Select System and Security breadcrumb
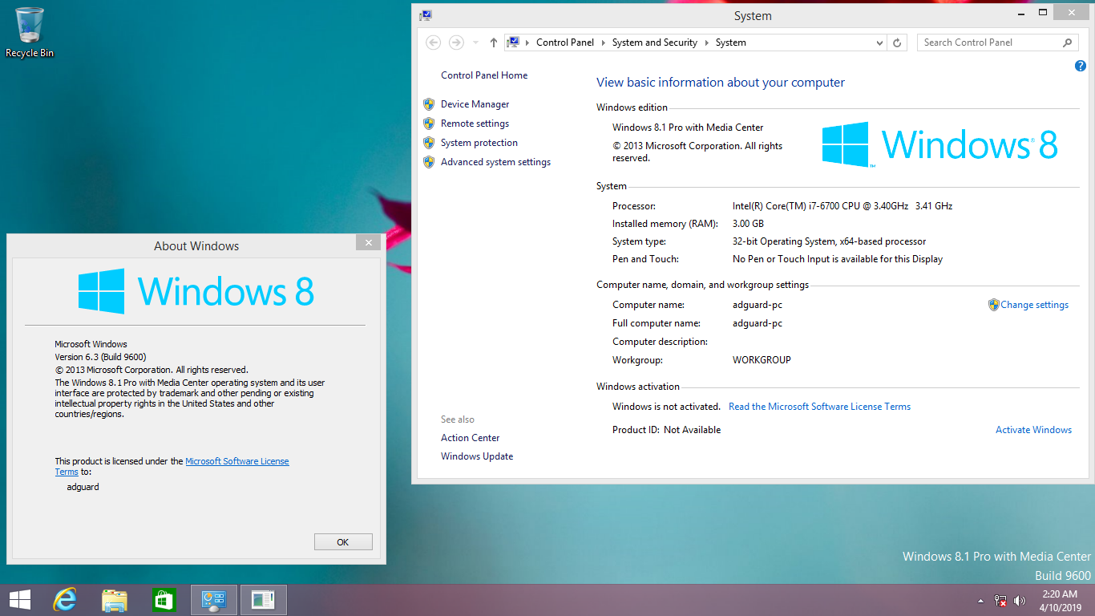This screenshot has height=616, width=1095. click(654, 43)
